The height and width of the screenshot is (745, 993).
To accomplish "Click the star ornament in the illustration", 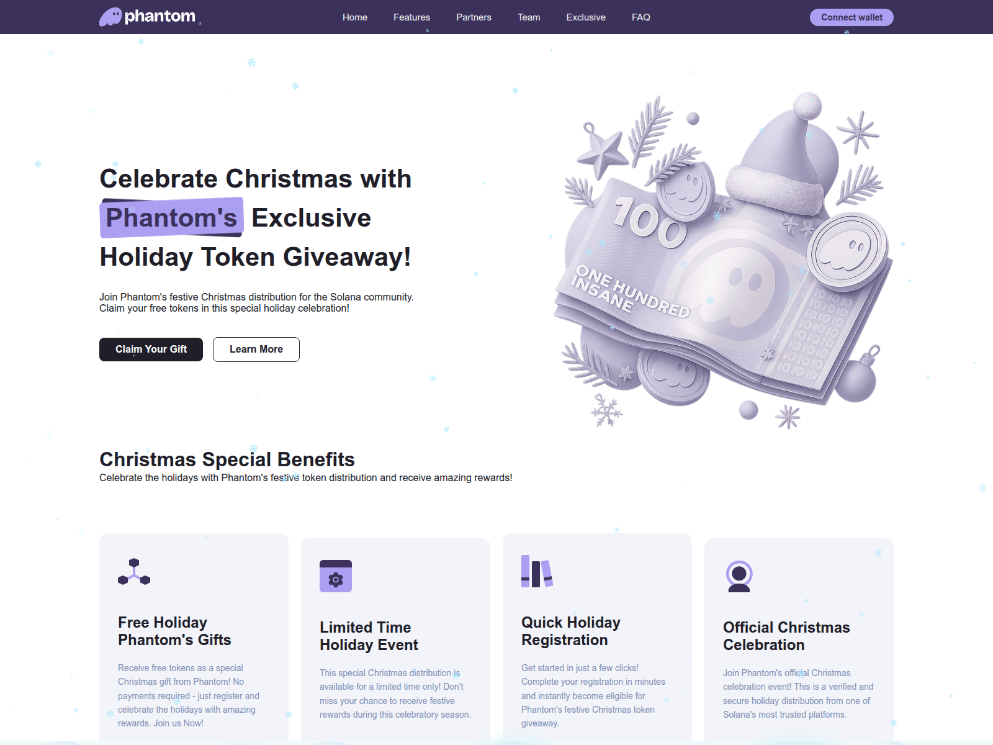I will click(x=601, y=151).
